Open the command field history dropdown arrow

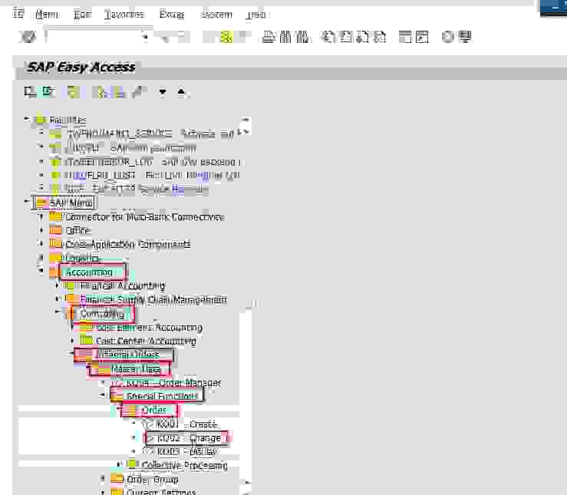coord(145,37)
